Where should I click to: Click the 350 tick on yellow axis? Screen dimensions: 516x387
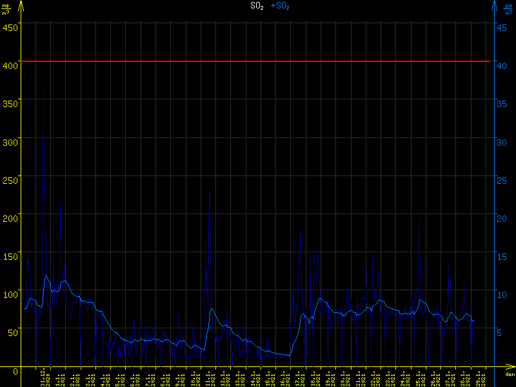pyautogui.click(x=10, y=103)
